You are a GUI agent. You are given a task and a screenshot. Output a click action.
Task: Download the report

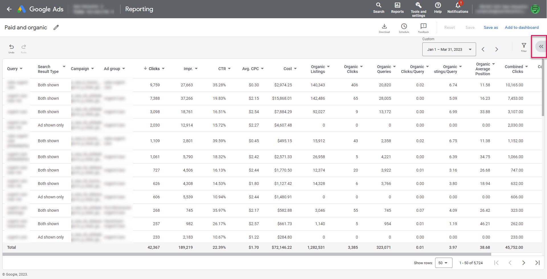coord(384,28)
